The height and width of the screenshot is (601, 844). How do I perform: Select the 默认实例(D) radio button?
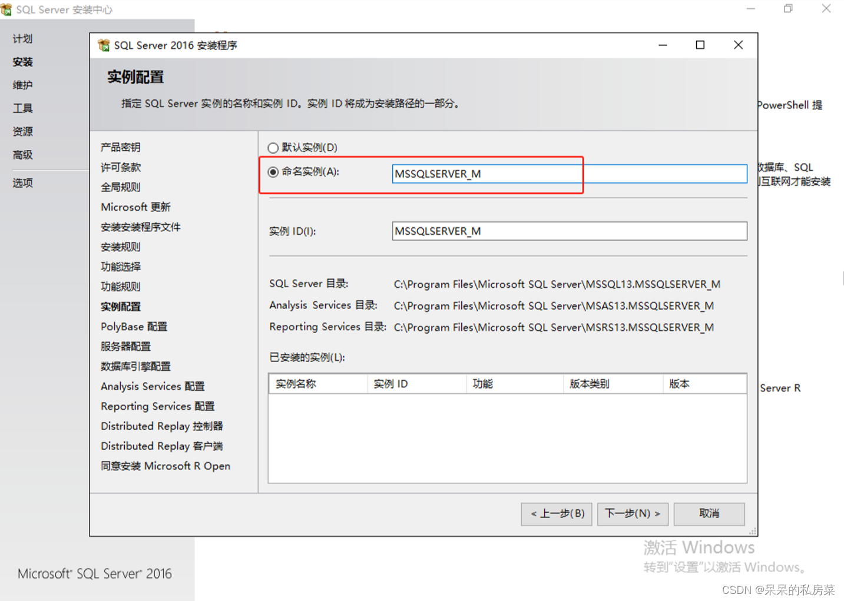click(273, 148)
